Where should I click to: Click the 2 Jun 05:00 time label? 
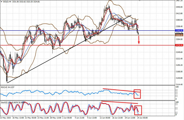pos(67,118)
